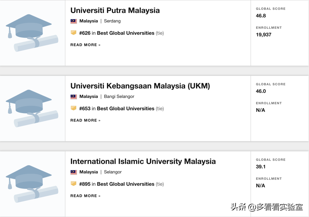
Task: Click gold ranking badge next to #653
Action: click(x=74, y=108)
